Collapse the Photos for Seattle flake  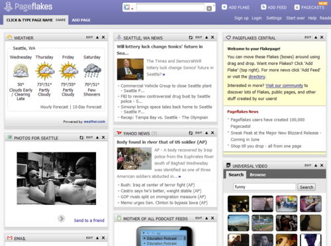point(97,137)
